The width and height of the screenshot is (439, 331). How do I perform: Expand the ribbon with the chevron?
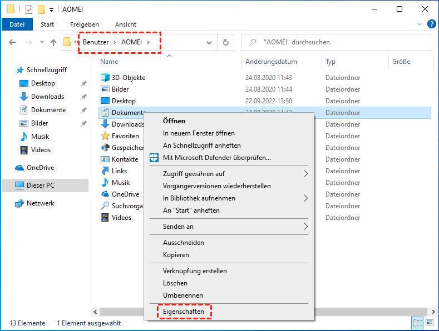pyautogui.click(x=419, y=24)
